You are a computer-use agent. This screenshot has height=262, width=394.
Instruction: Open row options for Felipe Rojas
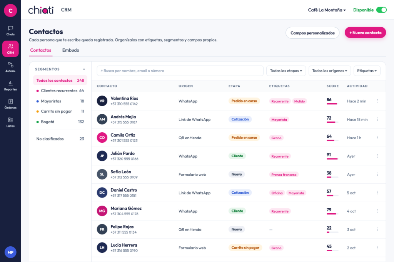(x=377, y=229)
